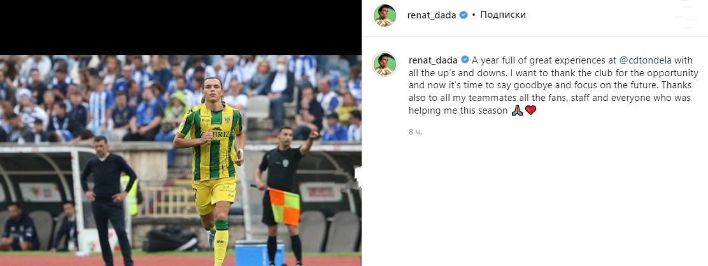Viewport: 708px width, 266px height.
Task: Click the verified badge in the caption line
Action: point(465,60)
